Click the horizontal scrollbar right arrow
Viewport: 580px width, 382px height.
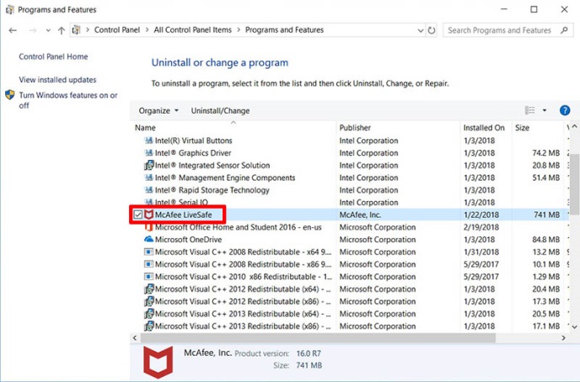[x=564, y=337]
